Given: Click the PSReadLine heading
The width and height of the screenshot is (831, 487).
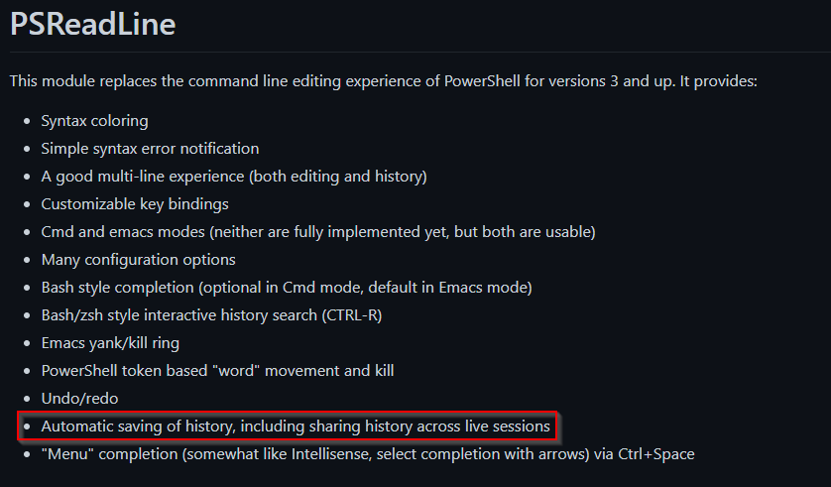Looking at the screenshot, I should (92, 25).
